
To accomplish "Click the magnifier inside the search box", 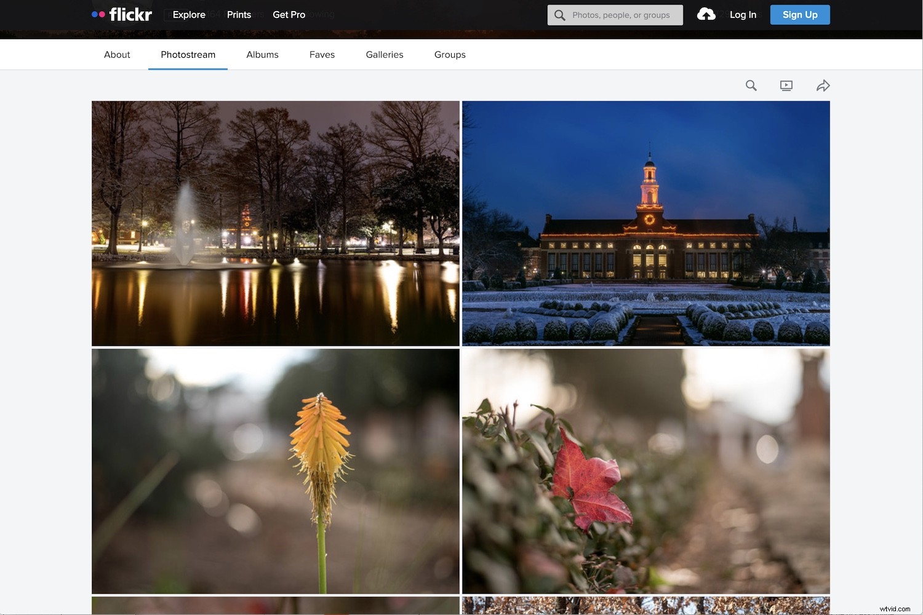I will (559, 15).
